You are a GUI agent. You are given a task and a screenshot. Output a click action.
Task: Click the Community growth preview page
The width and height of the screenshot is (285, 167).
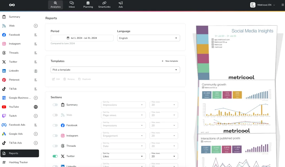tap(237, 107)
